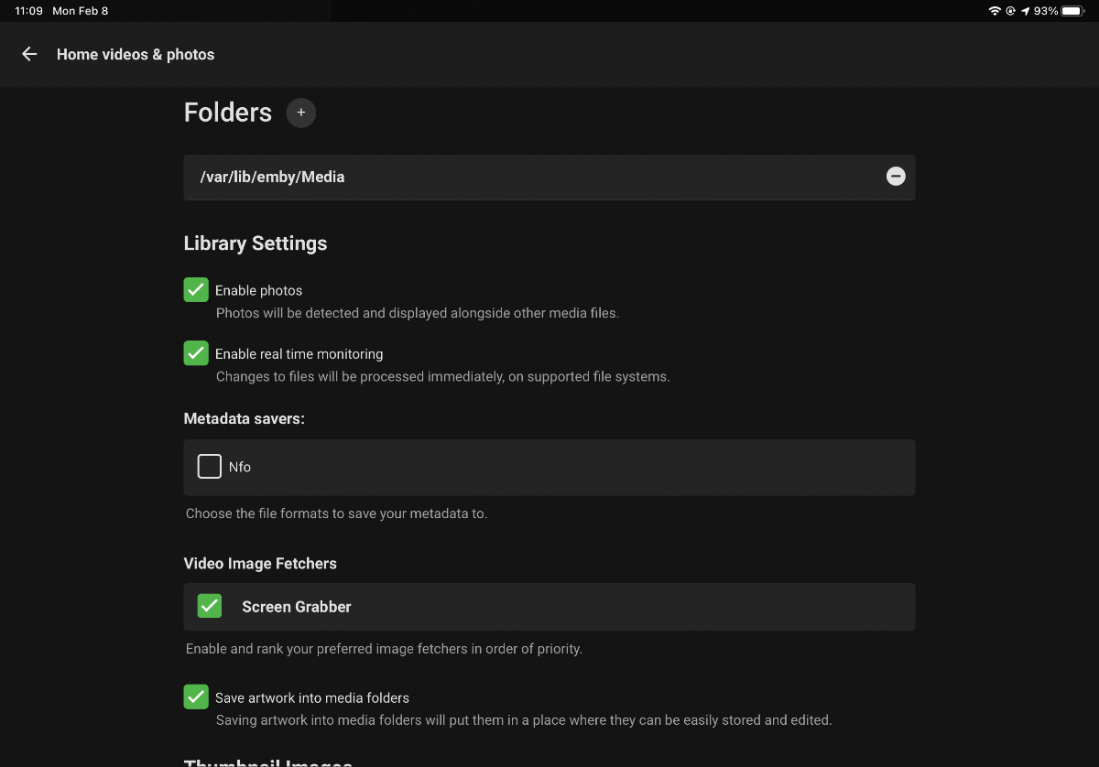This screenshot has height=767, width=1099.
Task: Add a folder with the plus button
Action: tap(300, 113)
